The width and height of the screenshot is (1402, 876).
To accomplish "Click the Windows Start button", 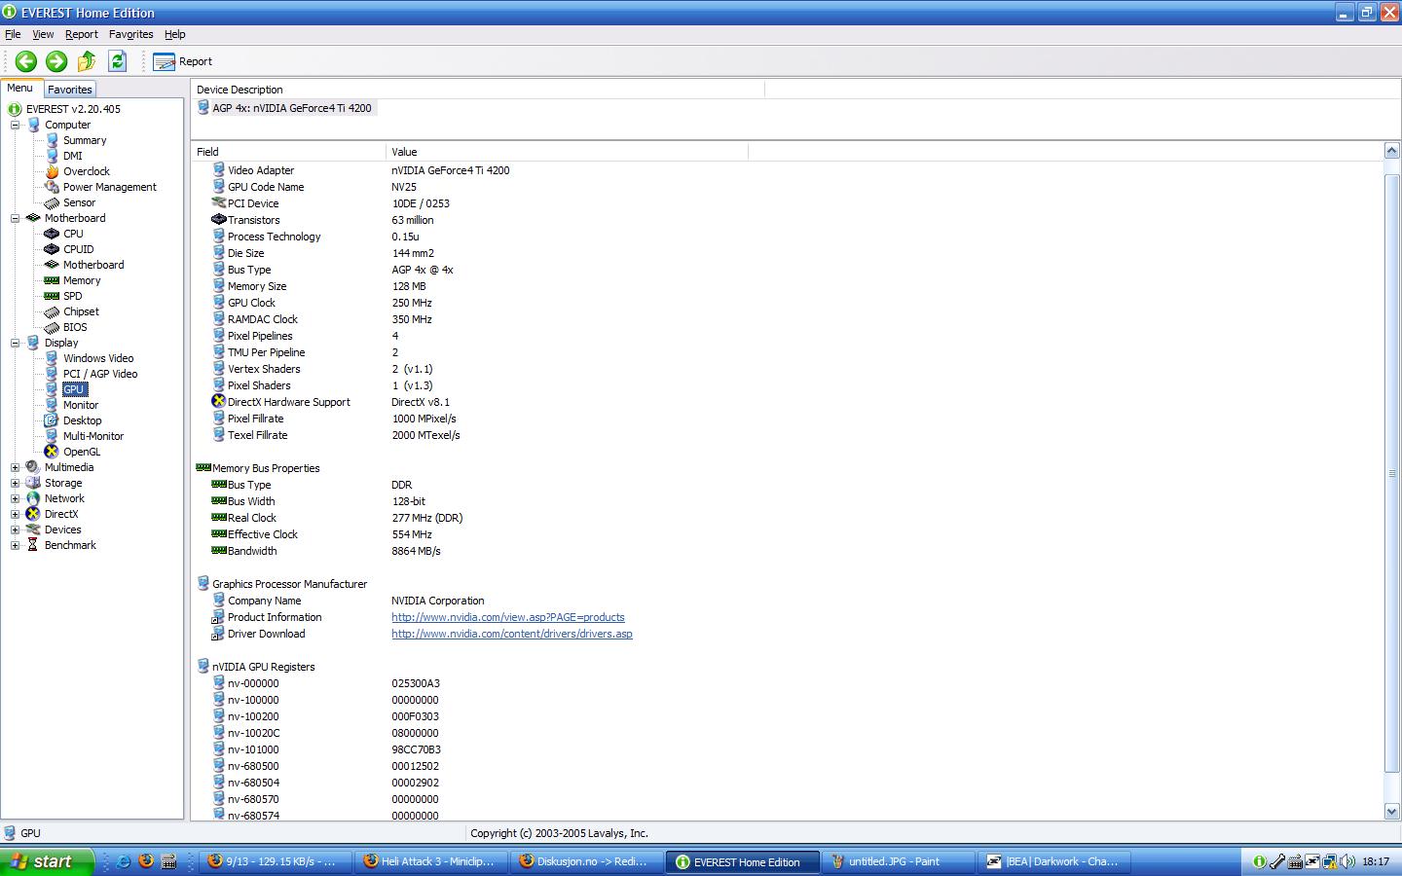I will point(48,861).
